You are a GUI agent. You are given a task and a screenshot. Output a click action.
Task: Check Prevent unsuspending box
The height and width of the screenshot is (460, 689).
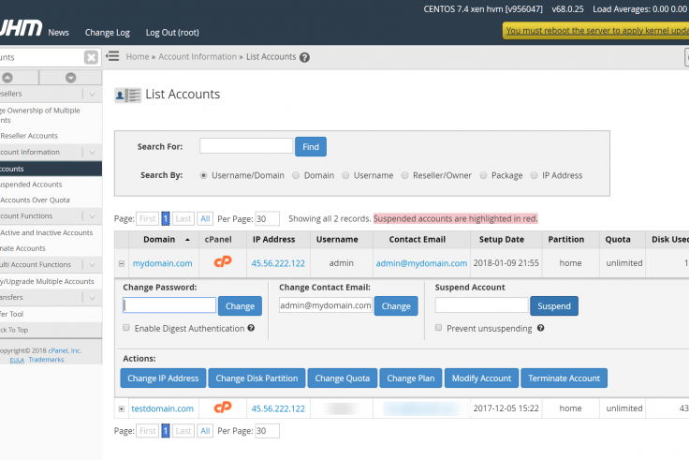[438, 328]
